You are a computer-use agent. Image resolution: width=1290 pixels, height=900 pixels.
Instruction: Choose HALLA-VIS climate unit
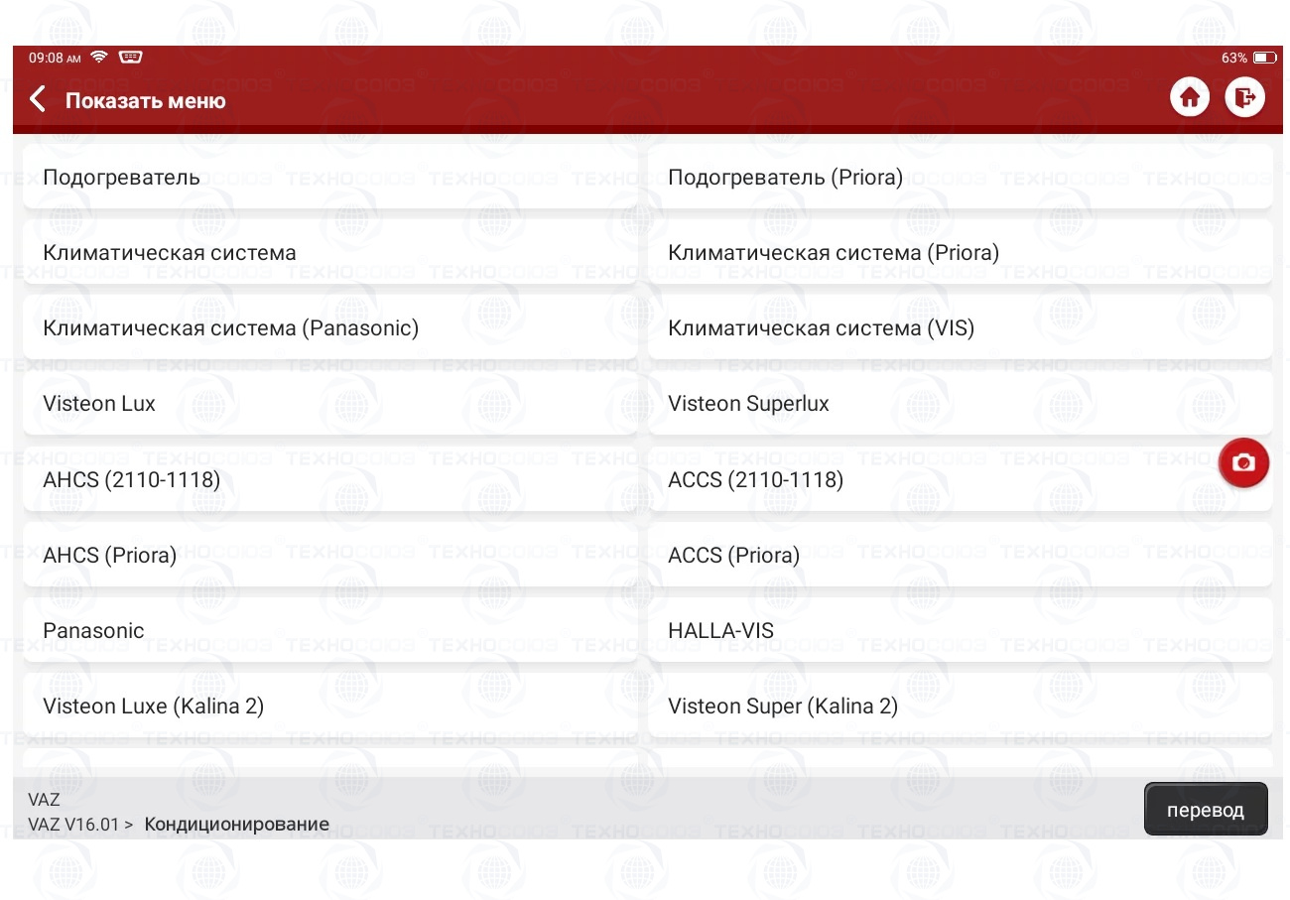pyautogui.click(x=959, y=631)
